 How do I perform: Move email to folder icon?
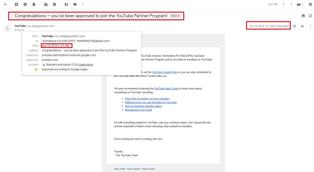point(66,4)
